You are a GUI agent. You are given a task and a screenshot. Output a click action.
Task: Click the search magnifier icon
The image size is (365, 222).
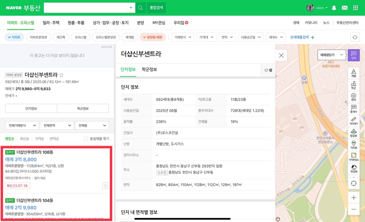[x=140, y=8]
